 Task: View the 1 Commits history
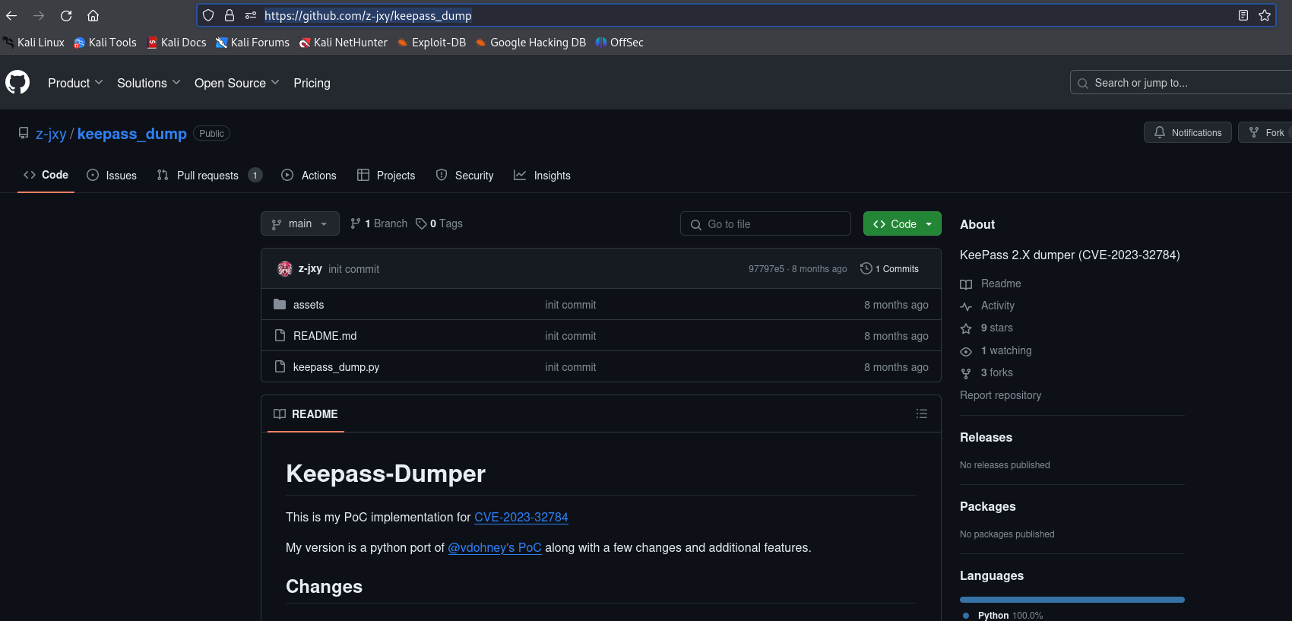tap(889, 268)
